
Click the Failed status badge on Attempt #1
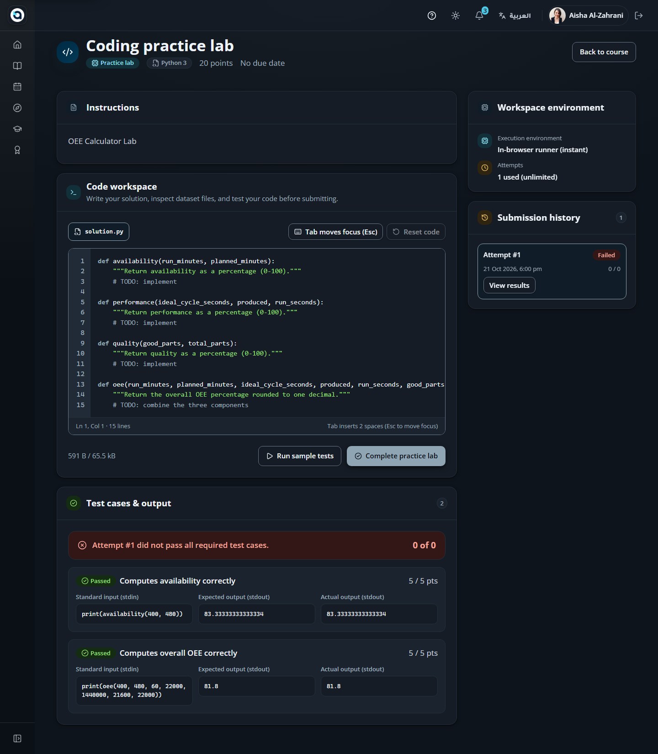606,255
